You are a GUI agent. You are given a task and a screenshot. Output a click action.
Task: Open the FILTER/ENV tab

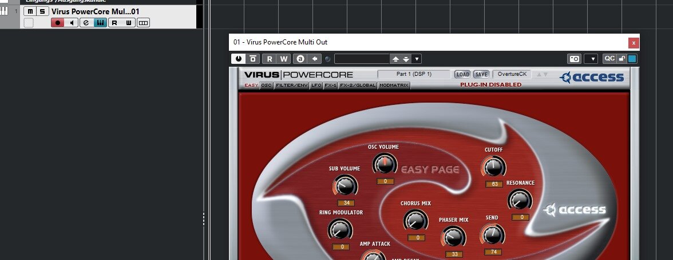pos(292,85)
